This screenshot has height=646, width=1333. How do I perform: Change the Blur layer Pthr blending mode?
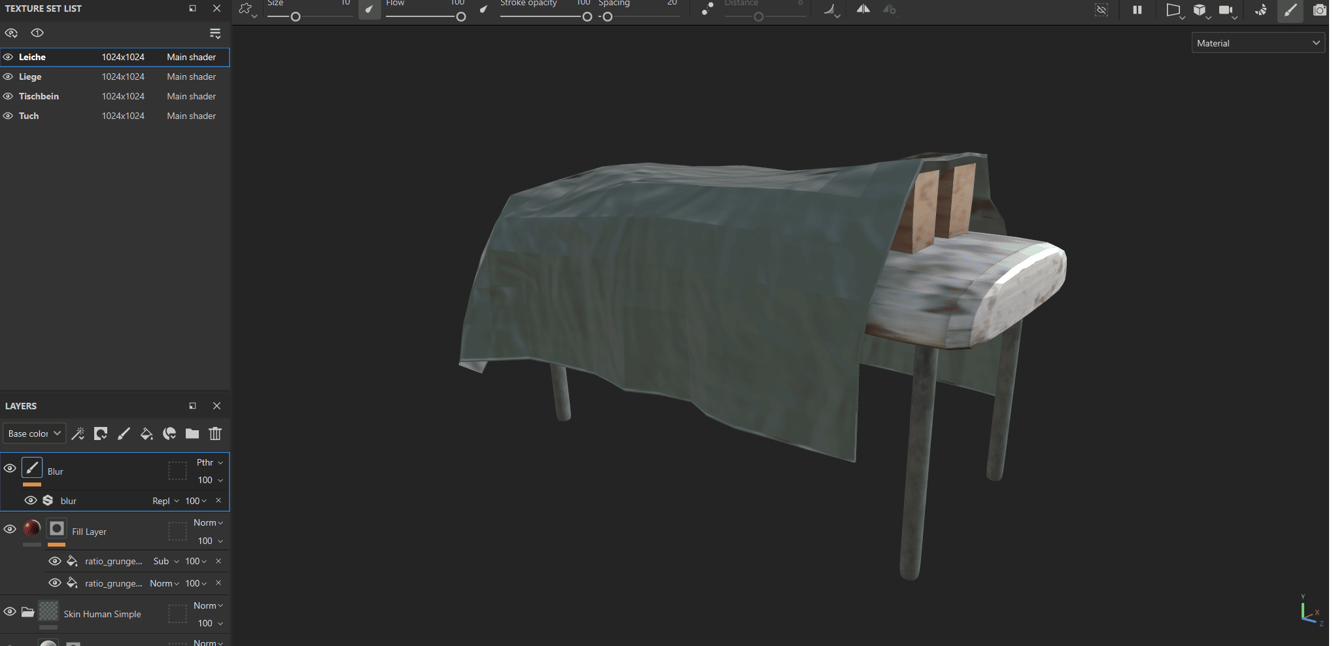210,462
